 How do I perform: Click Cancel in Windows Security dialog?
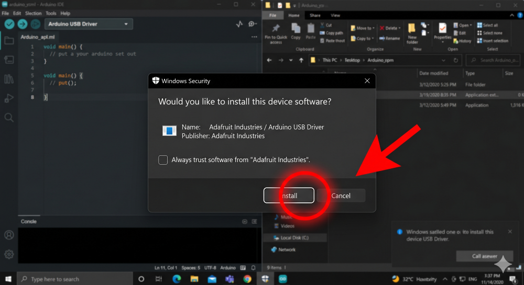(x=341, y=196)
